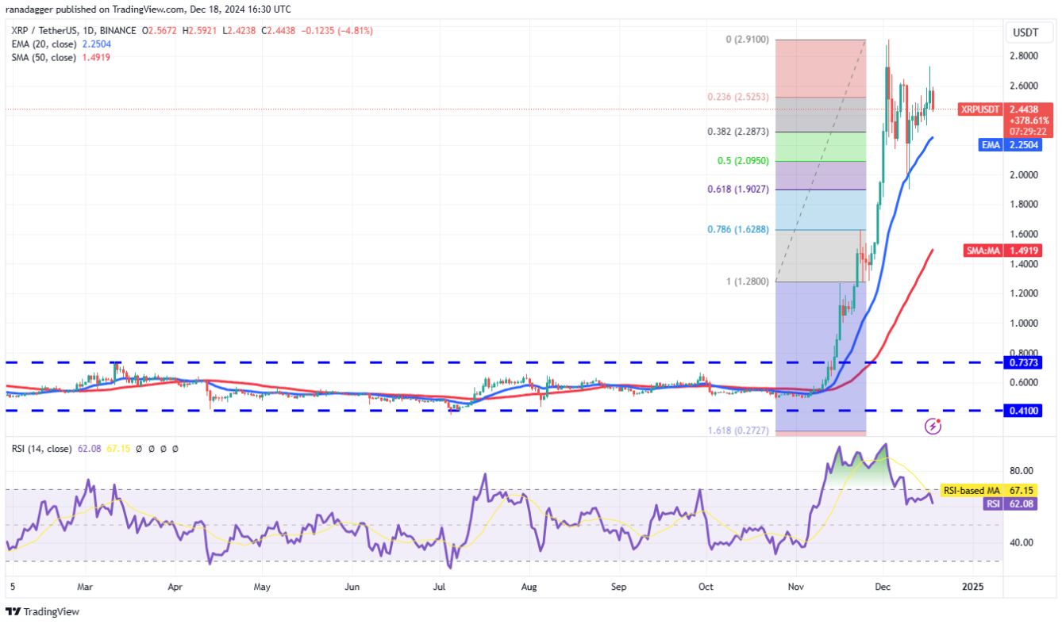Image resolution: width=1062 pixels, height=624 pixels.
Task: Select Fib level label 1 (1.2800)
Action: pos(746,281)
